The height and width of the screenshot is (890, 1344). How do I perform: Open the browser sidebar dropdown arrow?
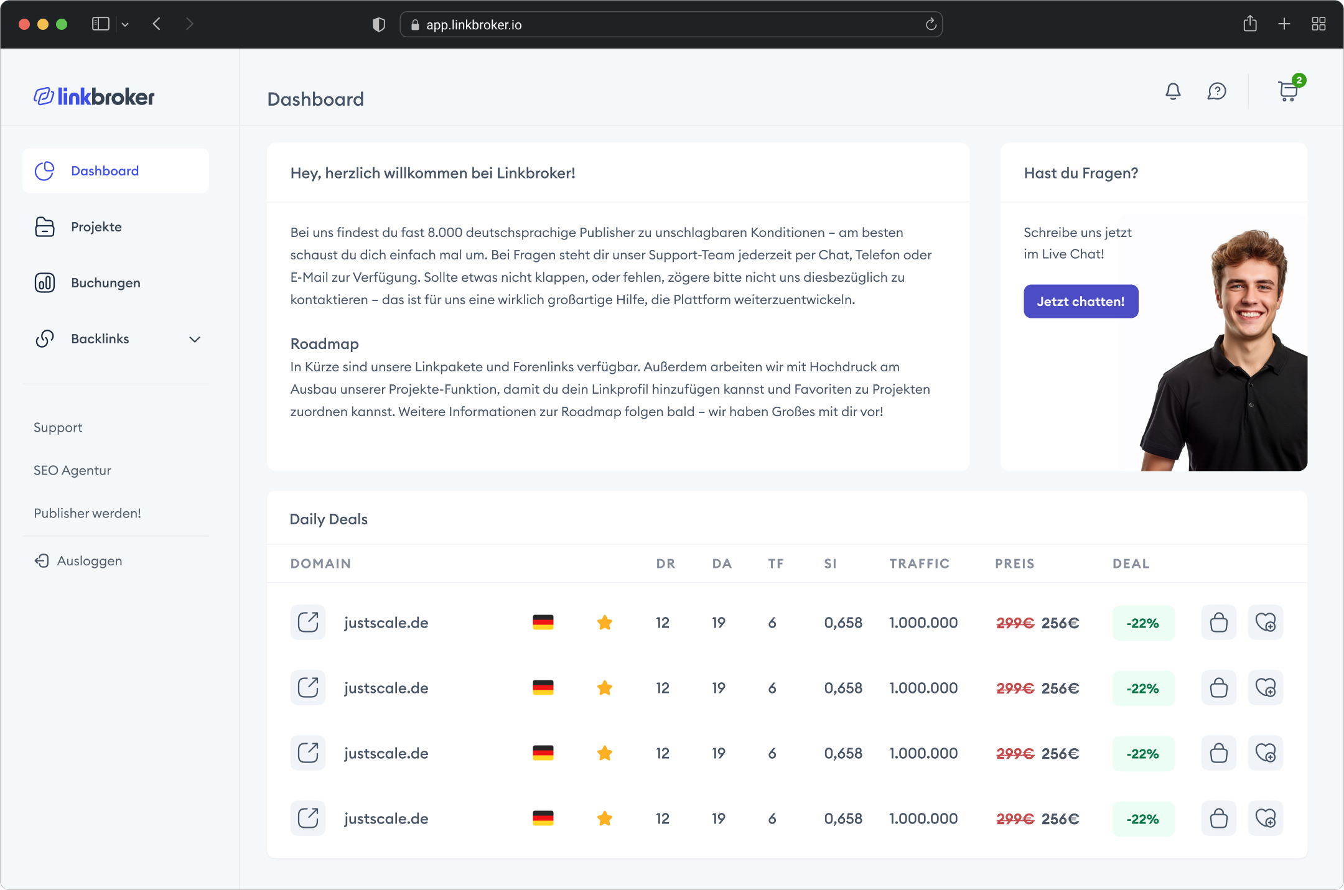point(125,24)
